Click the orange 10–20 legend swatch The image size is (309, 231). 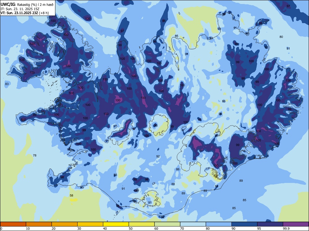tap(39, 224)
